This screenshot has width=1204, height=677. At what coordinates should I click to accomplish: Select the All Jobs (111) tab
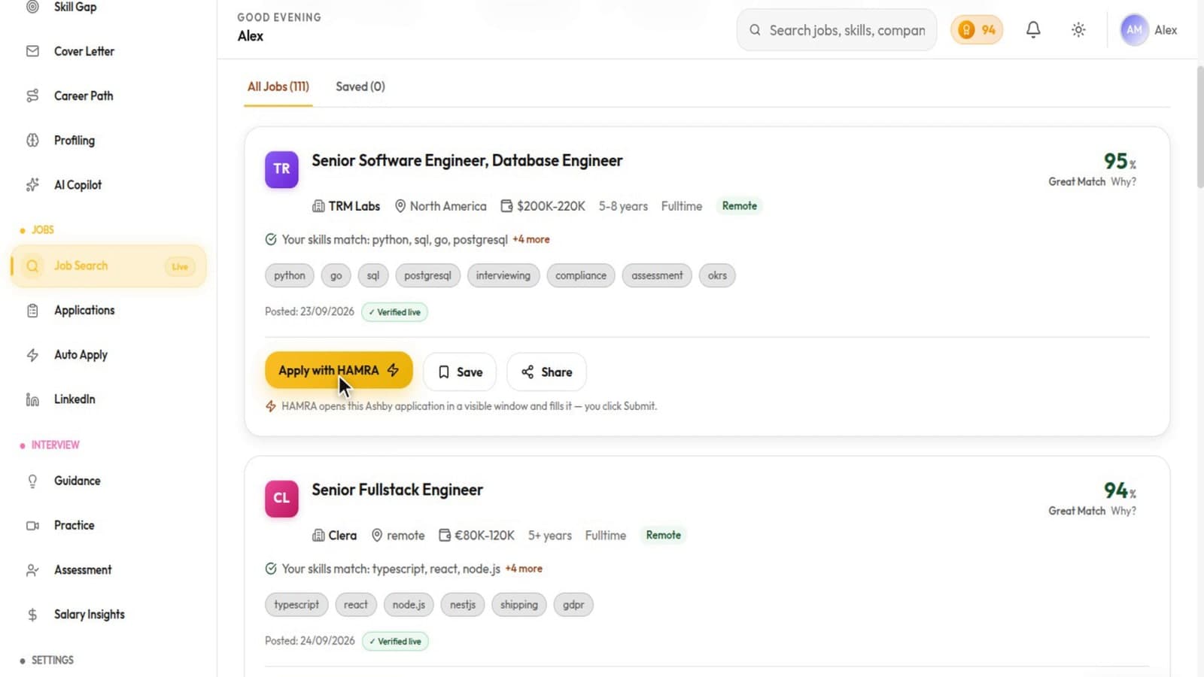(278, 87)
